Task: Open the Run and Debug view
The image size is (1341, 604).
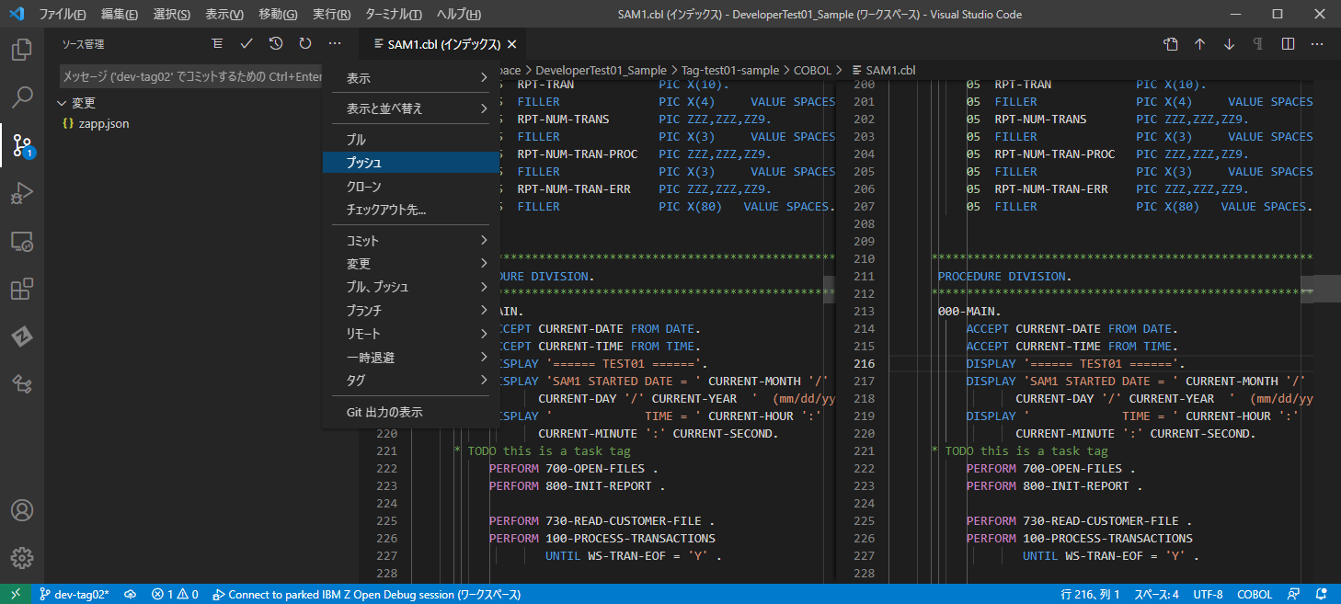Action: [22, 193]
